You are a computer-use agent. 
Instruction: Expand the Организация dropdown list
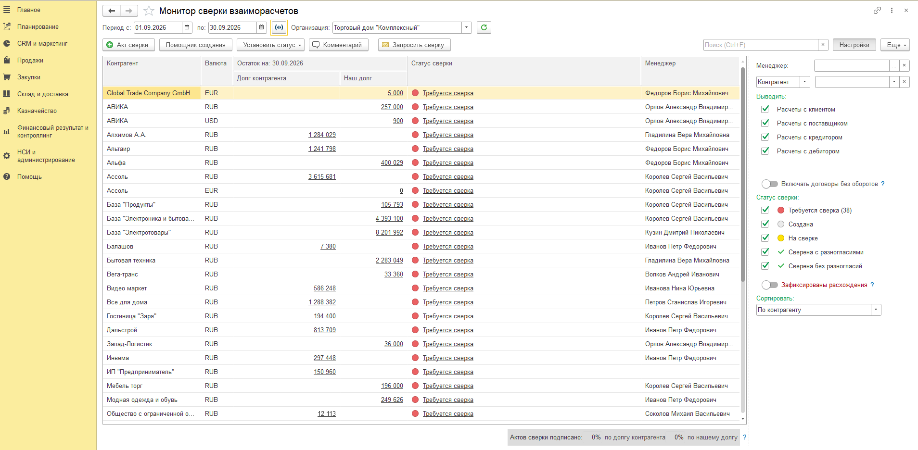click(x=466, y=27)
